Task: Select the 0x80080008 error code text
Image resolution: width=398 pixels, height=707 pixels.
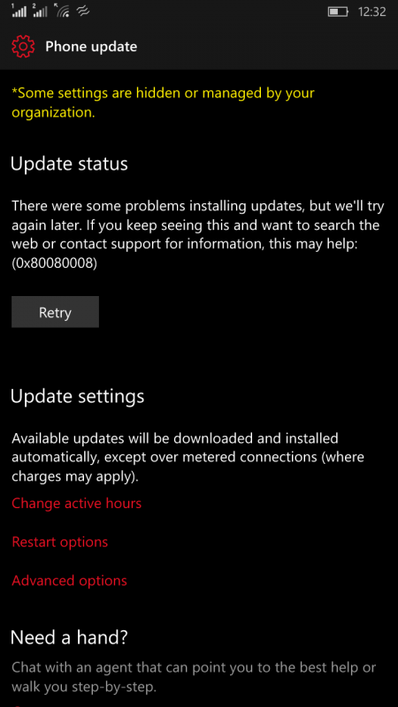Action: 55,263
